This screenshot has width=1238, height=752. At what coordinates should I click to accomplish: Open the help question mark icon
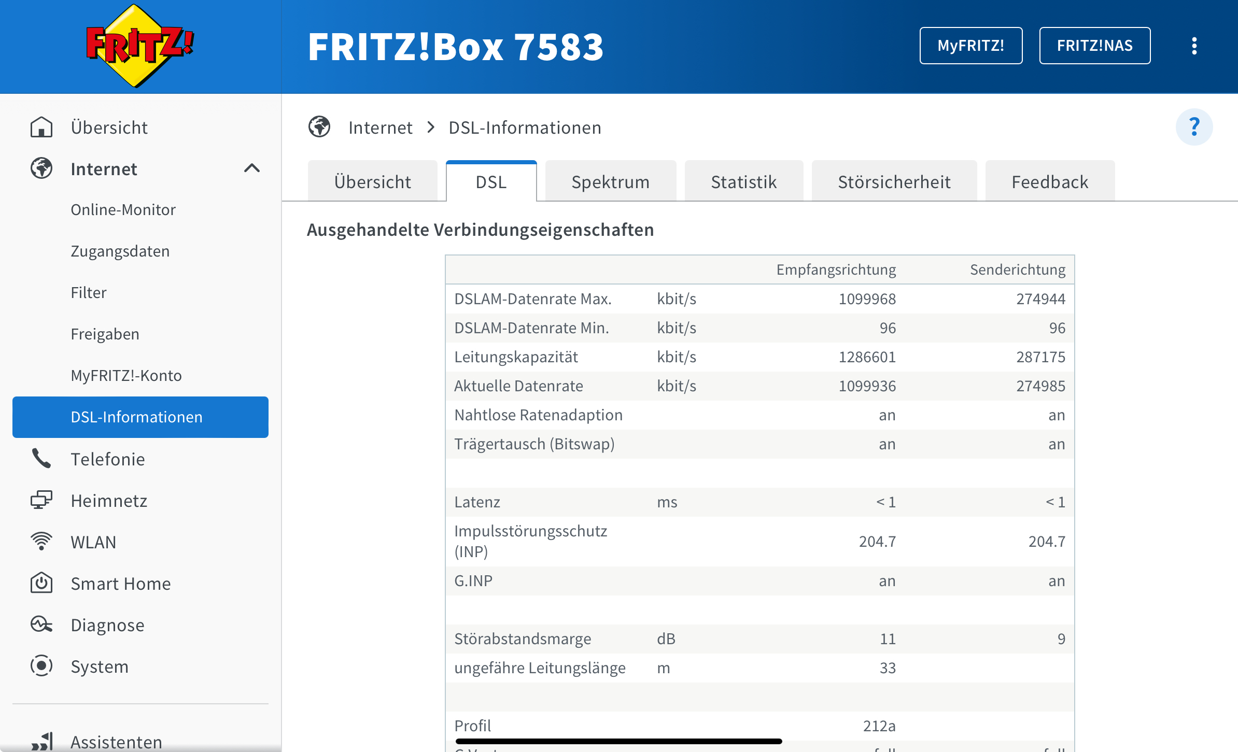pyautogui.click(x=1194, y=127)
